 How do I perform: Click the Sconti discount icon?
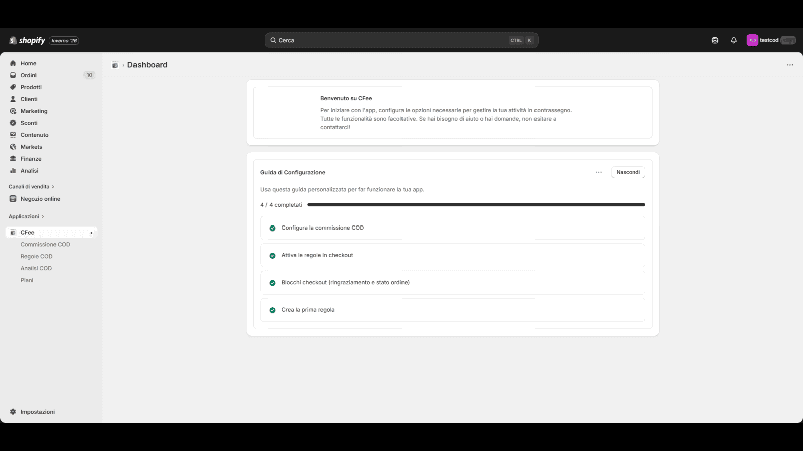tap(13, 123)
